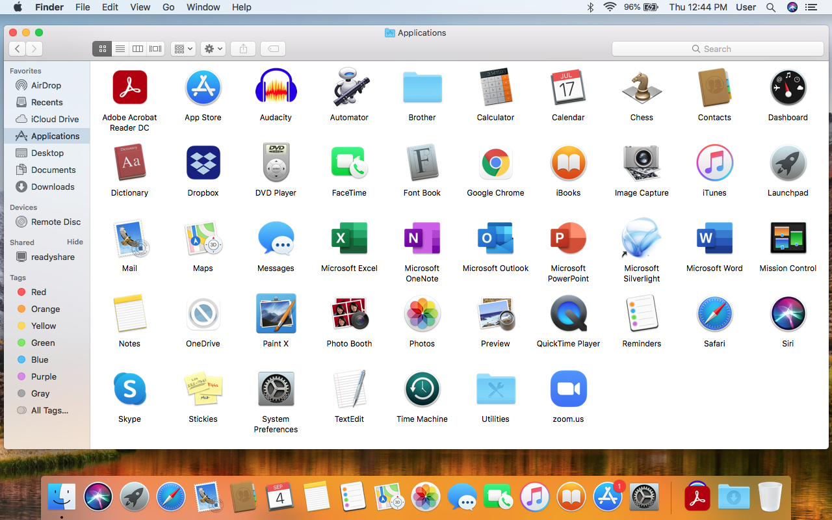
Task: Open the Action gear dropdown menu
Action: coord(213,49)
